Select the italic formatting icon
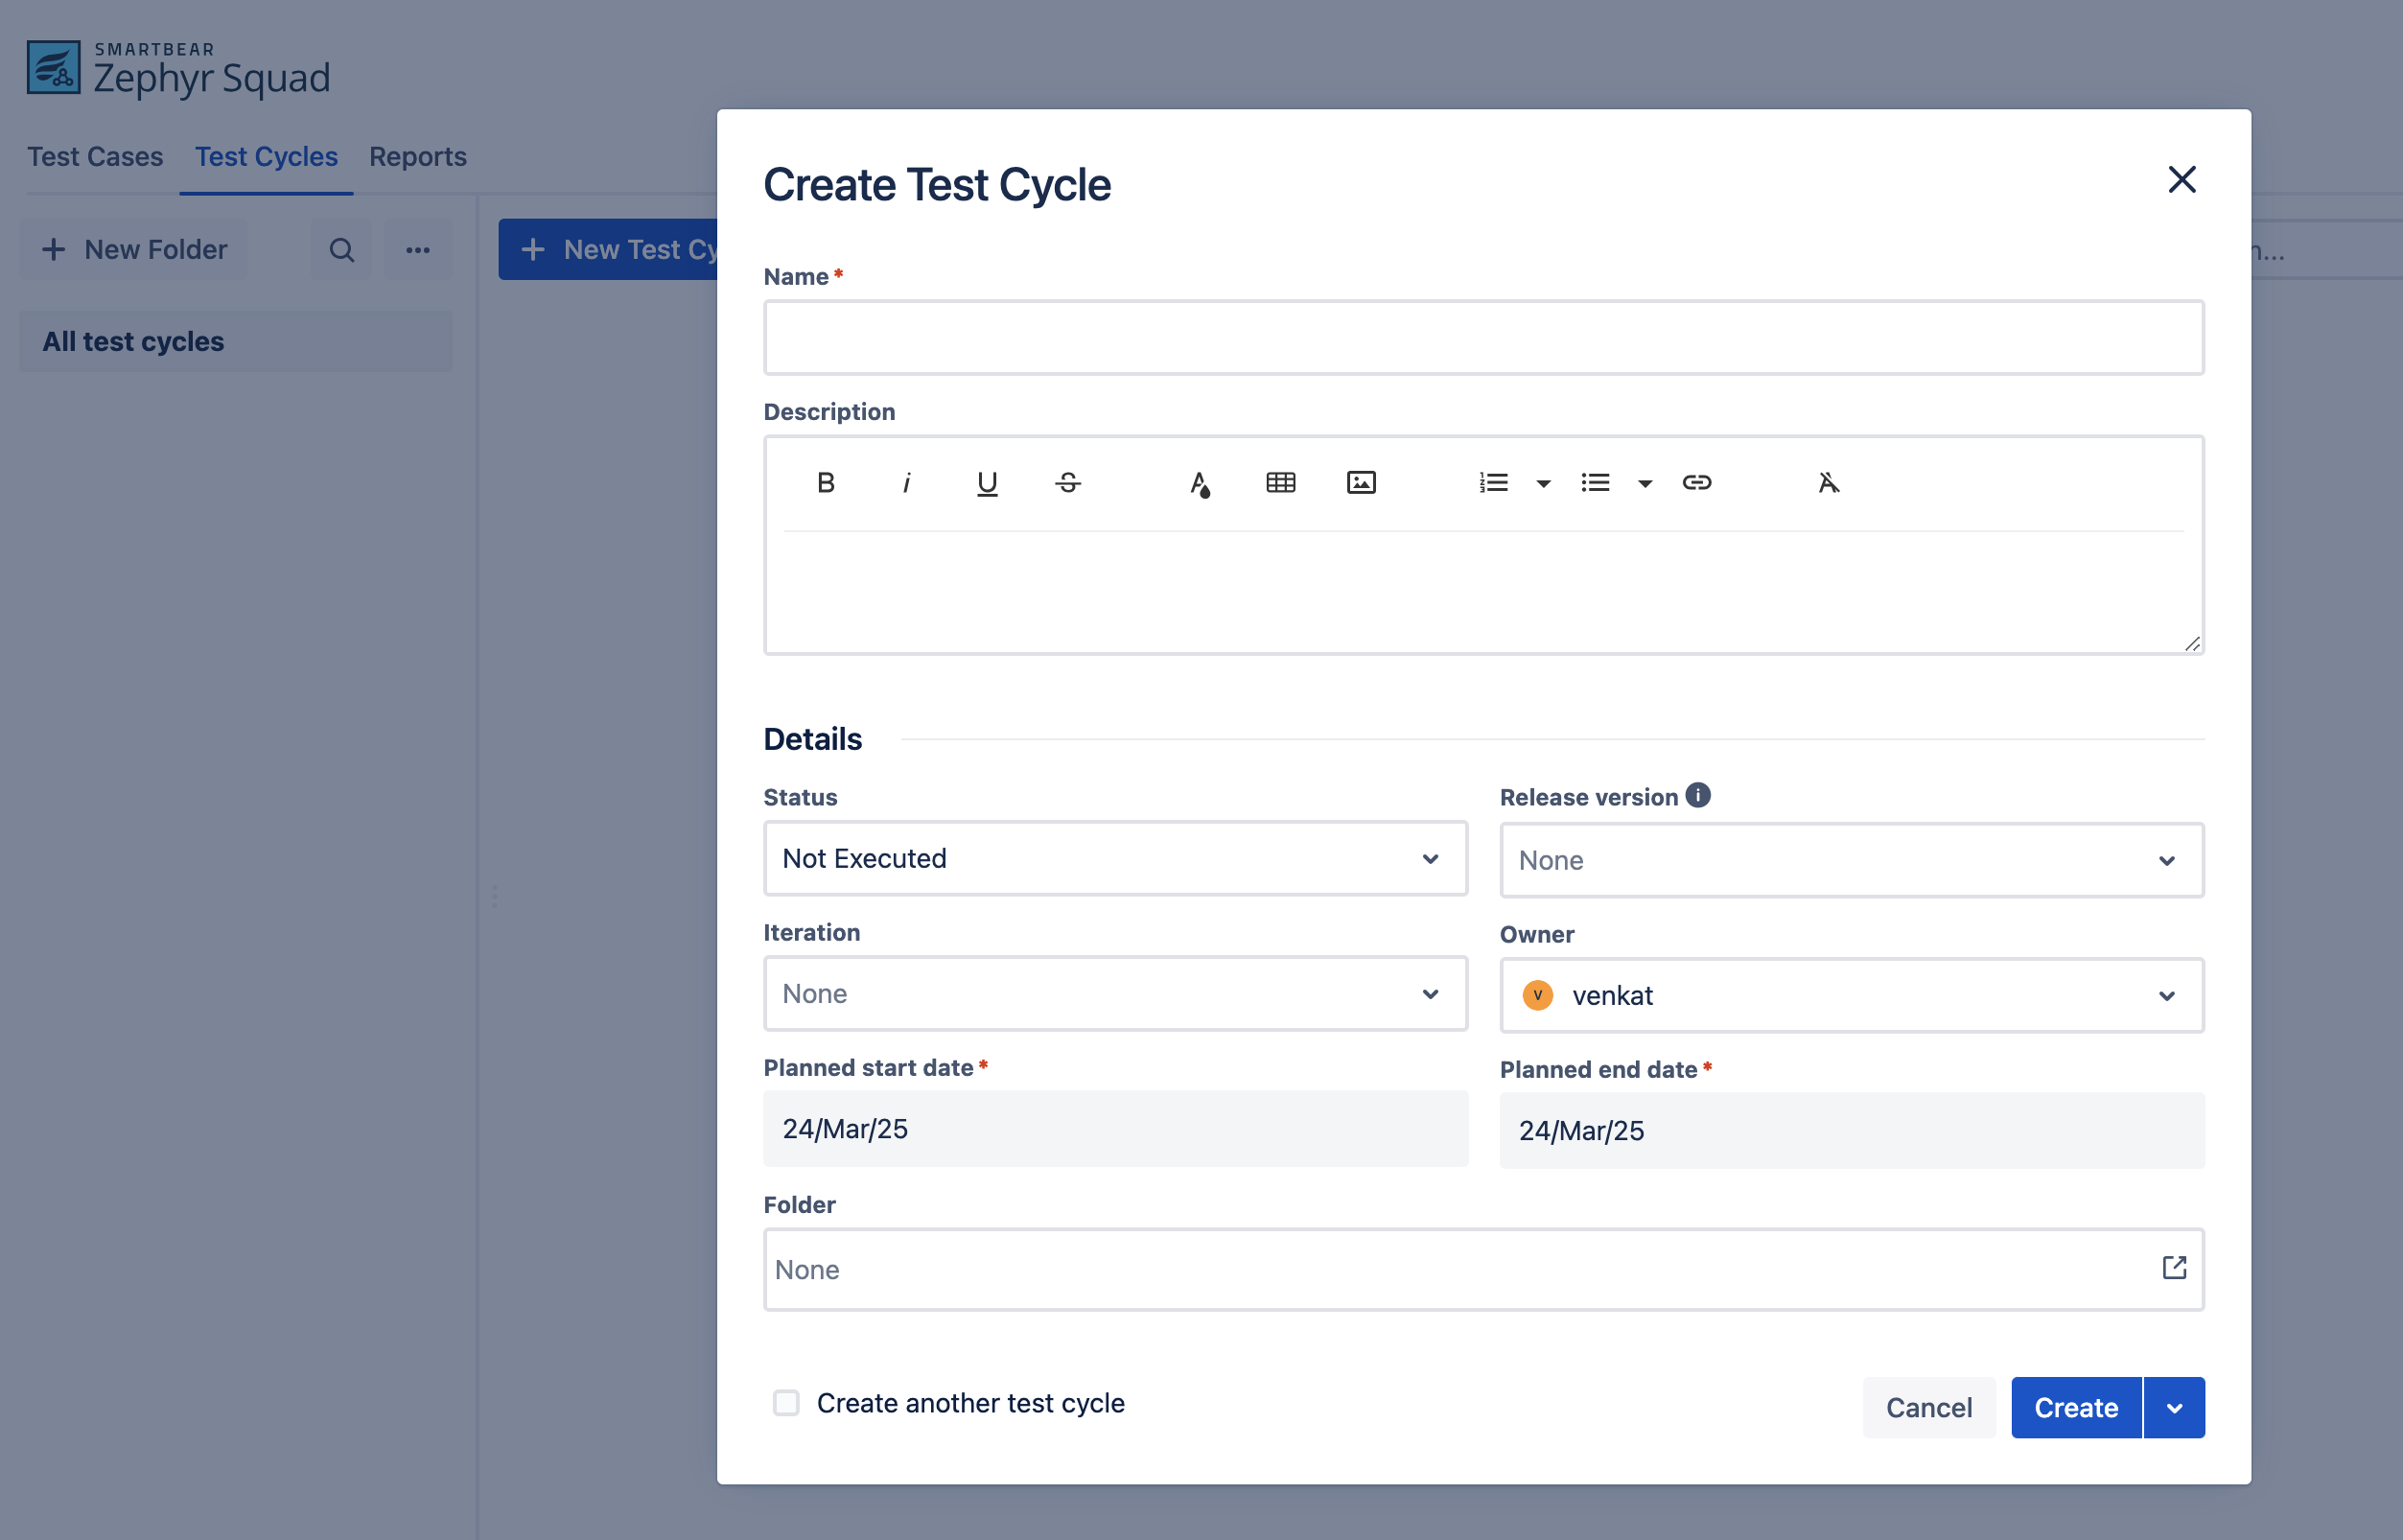2403x1540 pixels. point(906,483)
